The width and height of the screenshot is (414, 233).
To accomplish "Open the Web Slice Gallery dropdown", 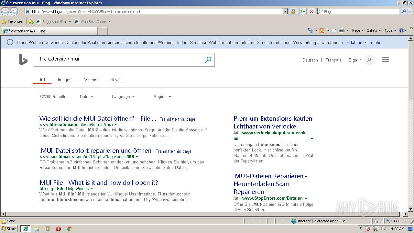I will point(110,22).
